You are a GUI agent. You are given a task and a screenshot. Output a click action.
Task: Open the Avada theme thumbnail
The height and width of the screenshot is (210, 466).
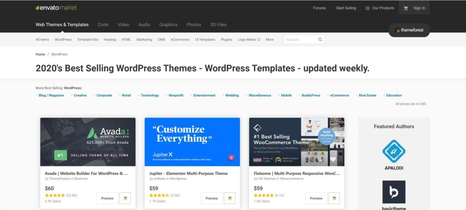coord(88,142)
